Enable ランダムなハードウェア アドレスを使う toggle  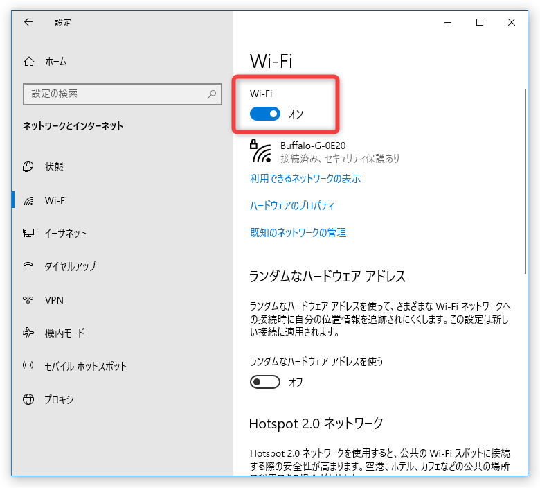pyautogui.click(x=265, y=382)
